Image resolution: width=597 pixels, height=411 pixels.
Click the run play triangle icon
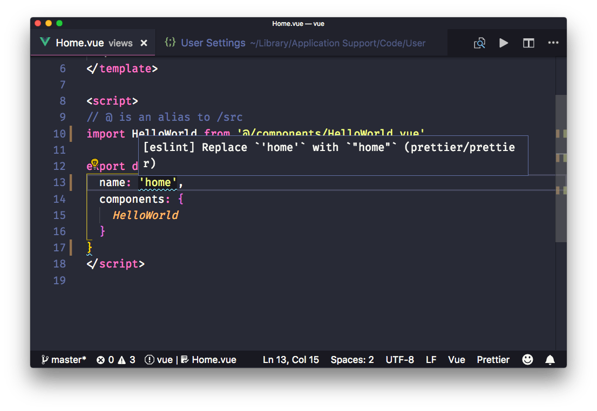pyautogui.click(x=504, y=43)
